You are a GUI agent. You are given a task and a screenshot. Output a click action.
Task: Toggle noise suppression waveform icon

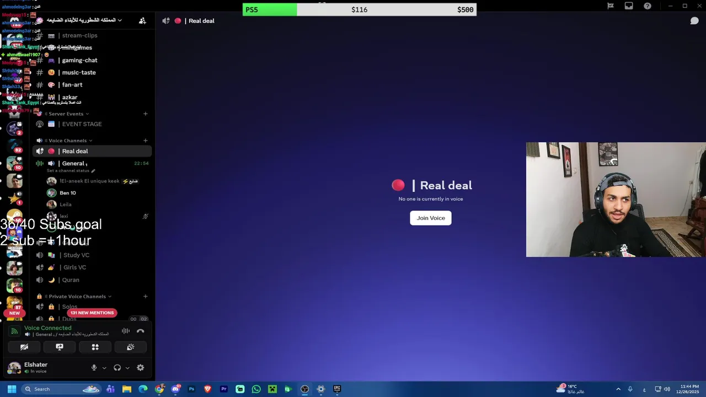click(x=126, y=331)
